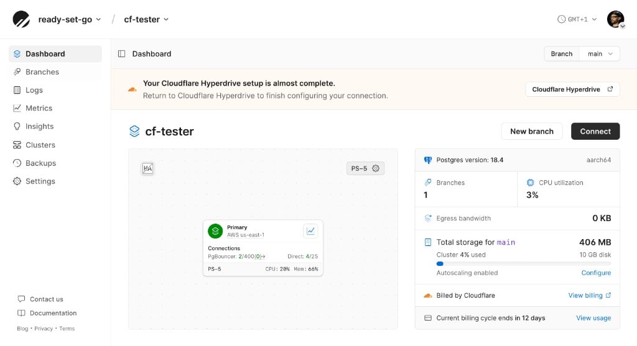Open Clusters in the sidebar
Image resolution: width=637 pixels, height=346 pixels.
[x=55, y=145]
